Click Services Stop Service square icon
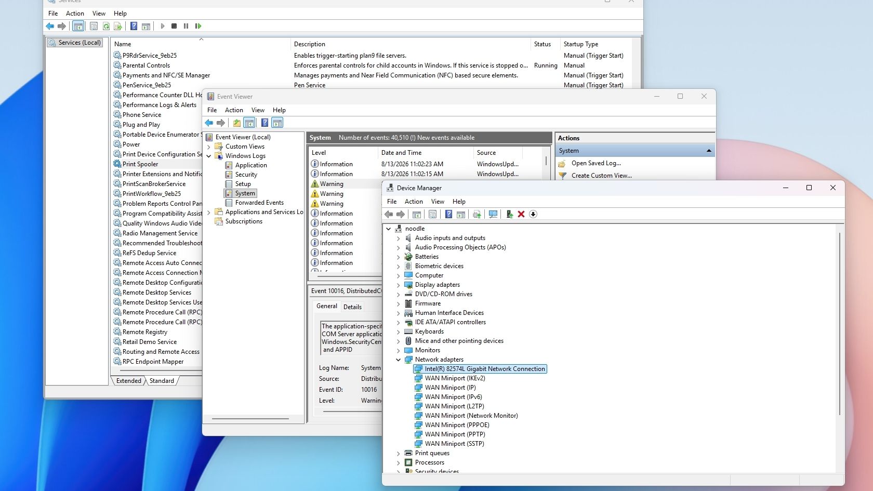 174,26
